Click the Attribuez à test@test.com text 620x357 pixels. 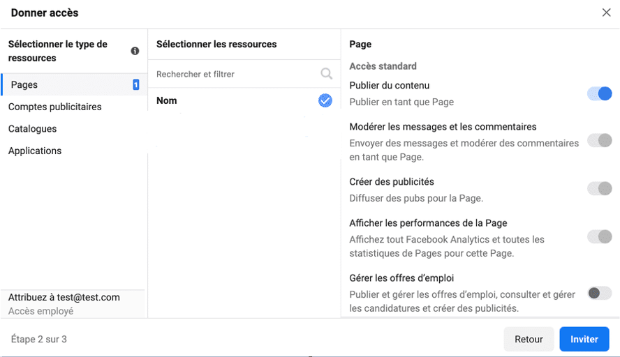pyautogui.click(x=64, y=297)
